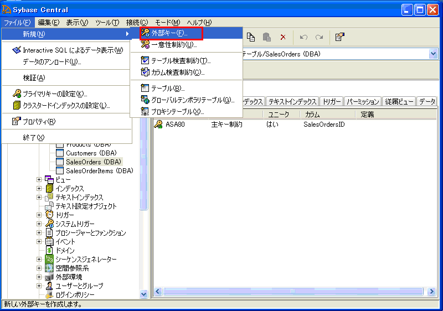Click the red X Delete toolbar icon

point(282,37)
